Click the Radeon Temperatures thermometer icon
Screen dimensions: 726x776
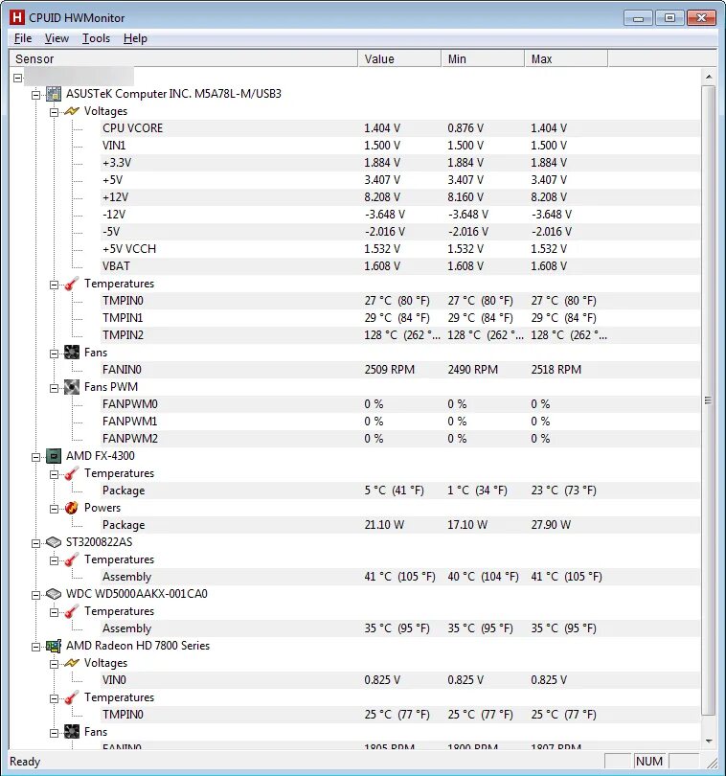pos(72,697)
